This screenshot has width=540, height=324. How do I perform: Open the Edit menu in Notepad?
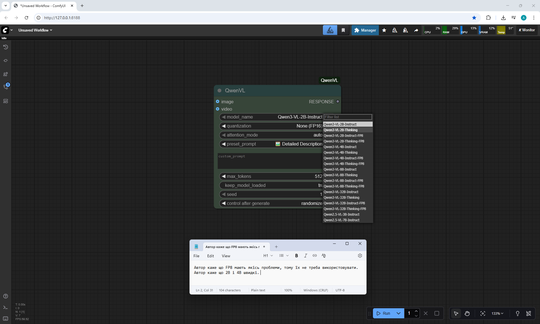pos(210,256)
